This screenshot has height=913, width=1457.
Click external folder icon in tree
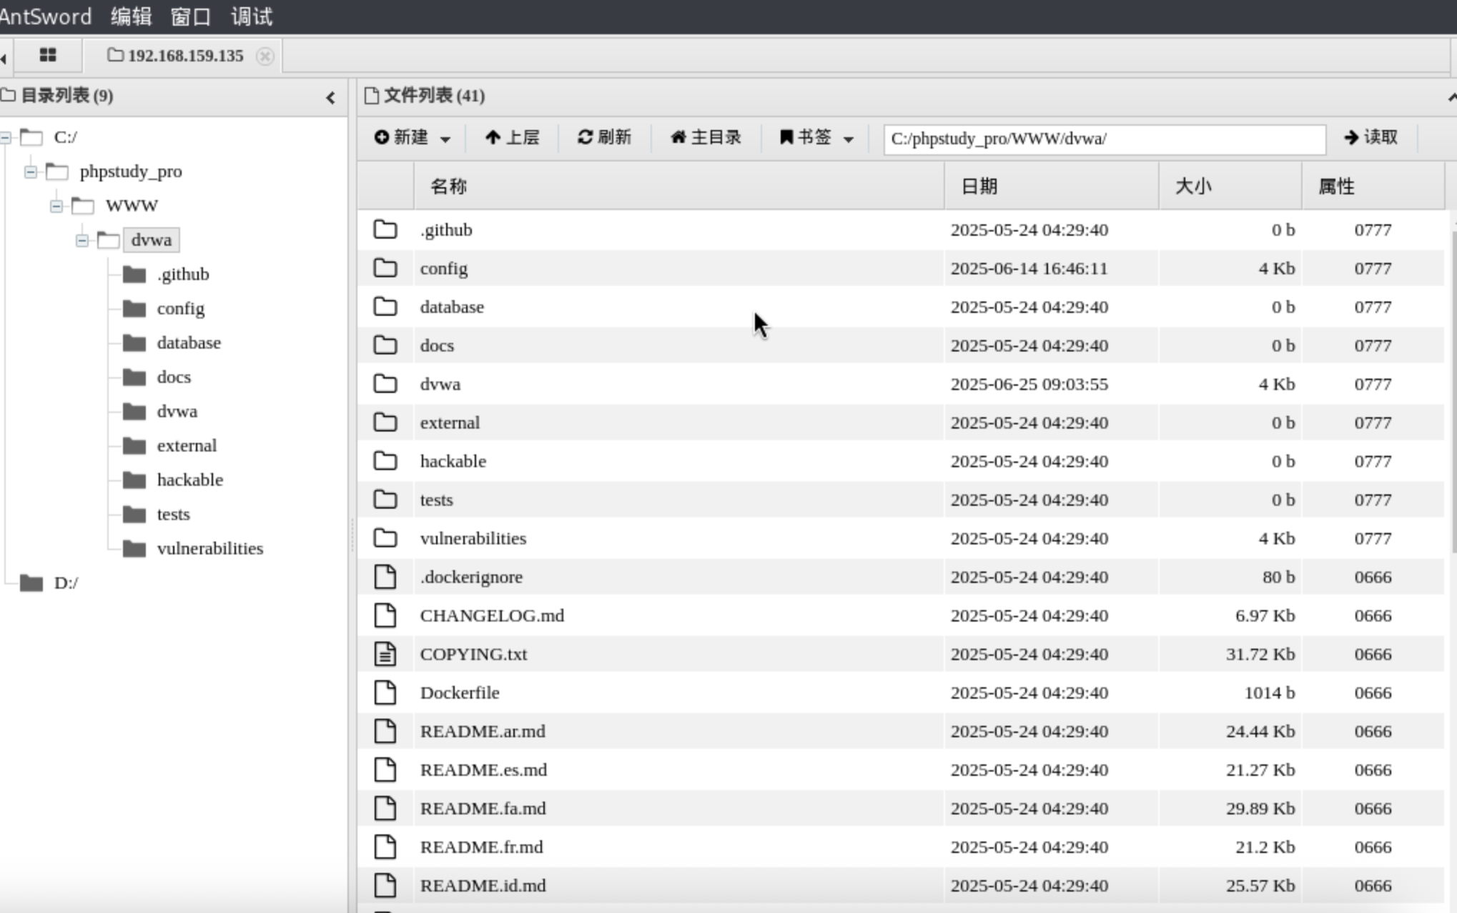tap(134, 446)
